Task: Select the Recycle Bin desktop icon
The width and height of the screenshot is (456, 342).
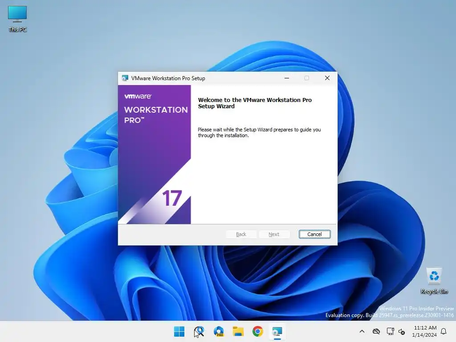Action: 434,281
